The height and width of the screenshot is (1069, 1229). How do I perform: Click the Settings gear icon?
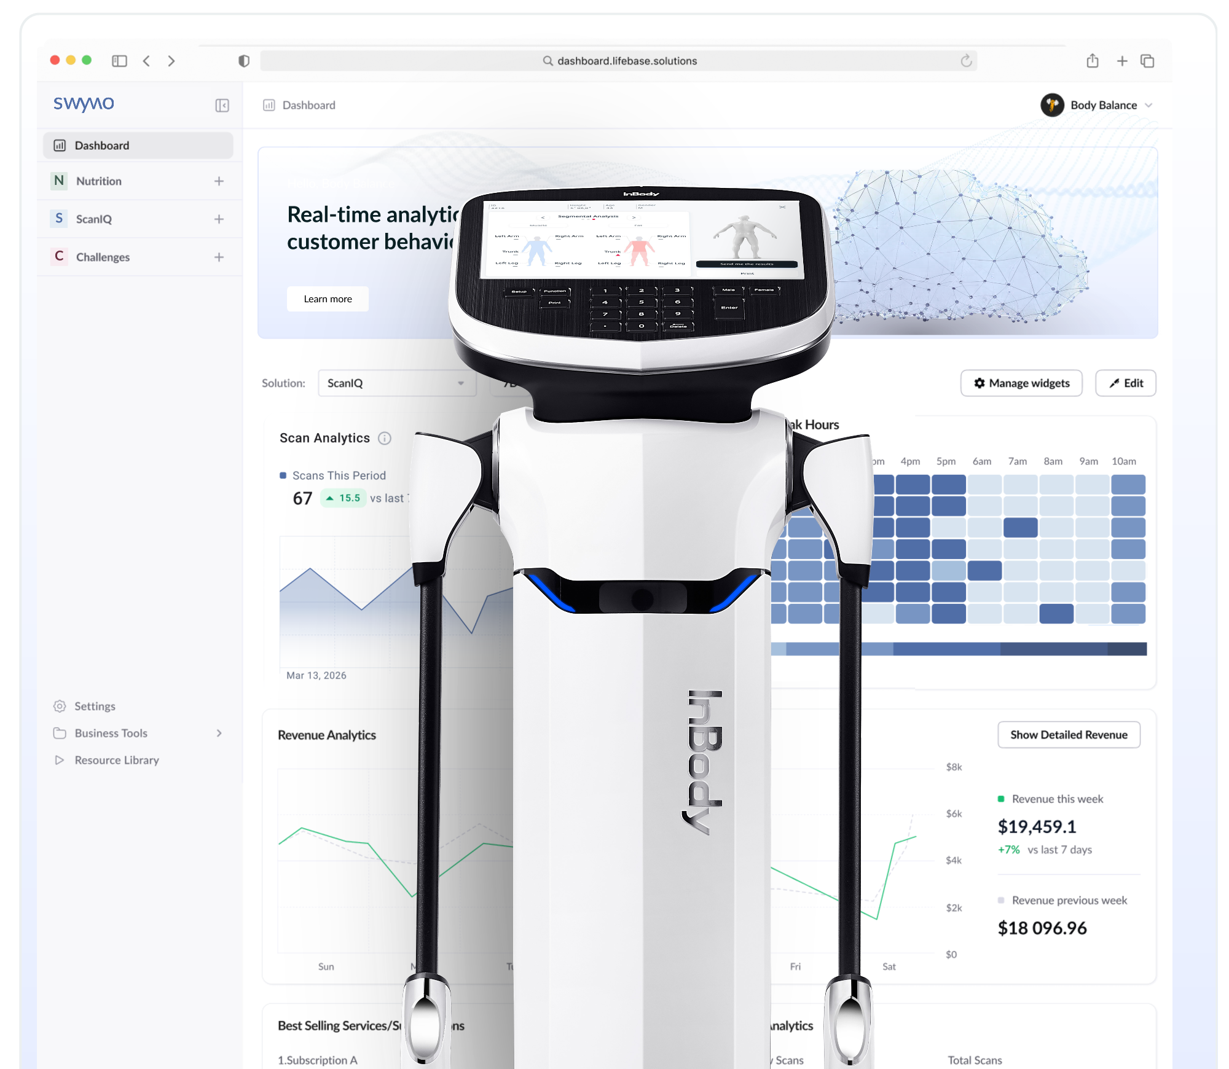click(60, 707)
